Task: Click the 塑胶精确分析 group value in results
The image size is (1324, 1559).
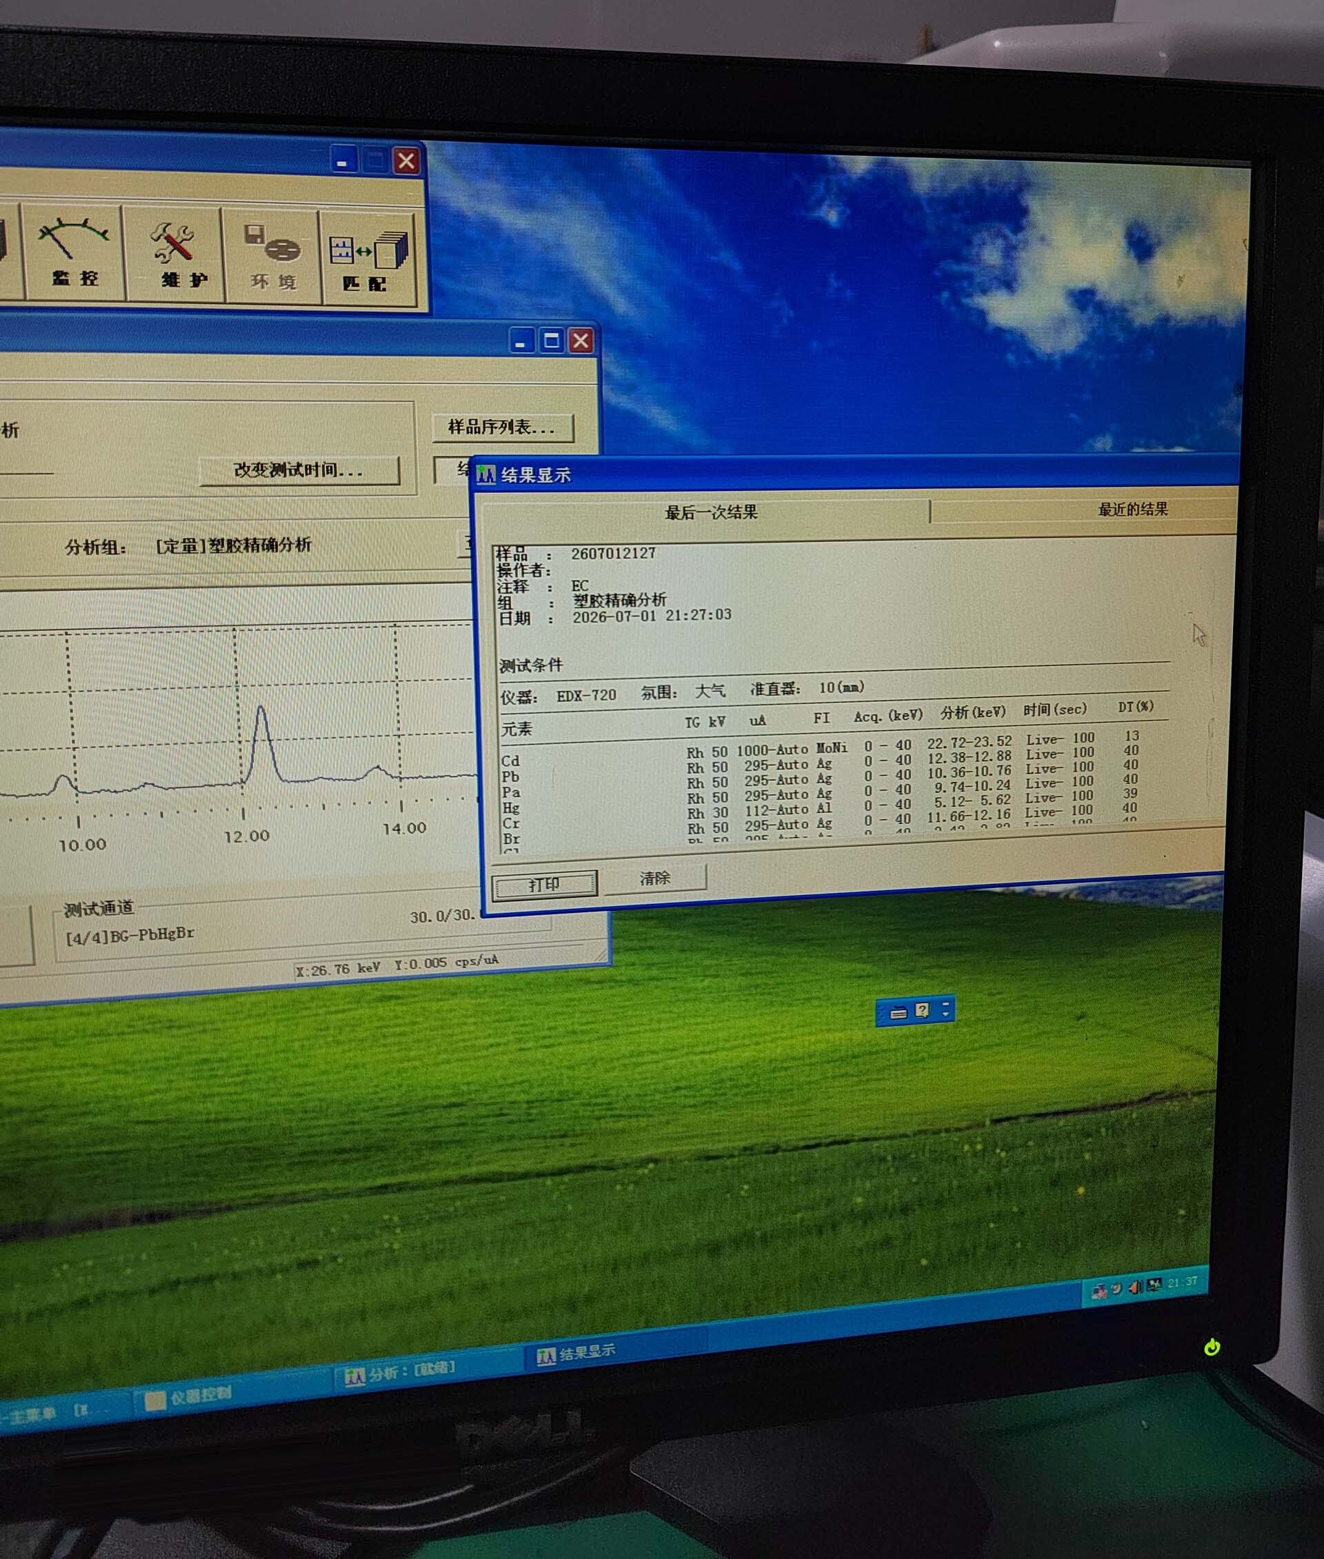Action: pos(619,600)
